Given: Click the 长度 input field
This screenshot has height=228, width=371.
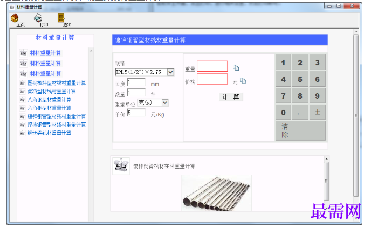Looking at the screenshot, I should [136, 82].
